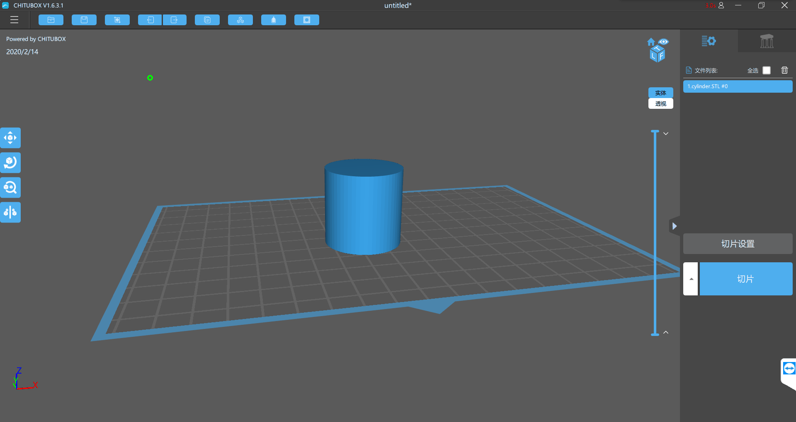Click the auto layout cubes icon
796x422 pixels.
(240, 20)
